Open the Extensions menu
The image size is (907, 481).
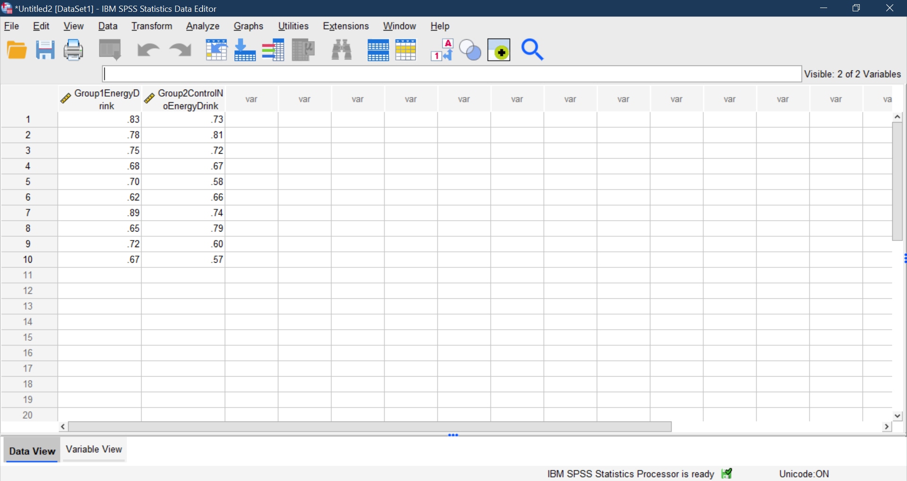click(346, 26)
